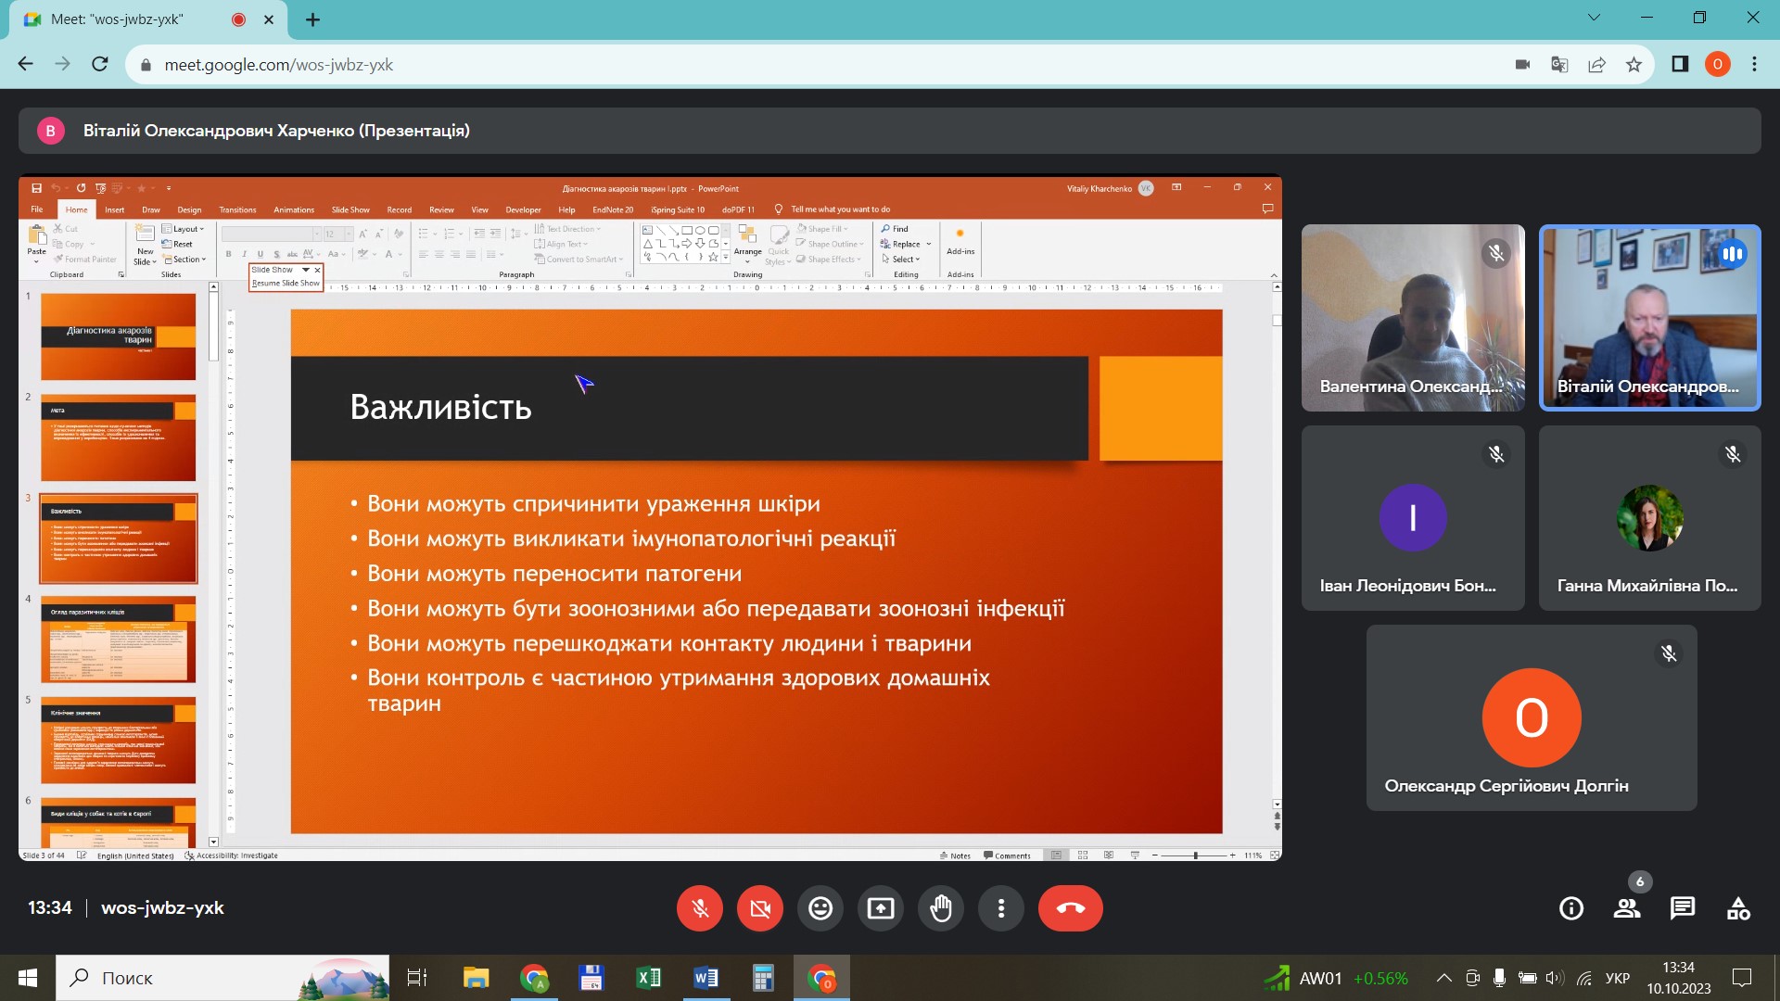Click clock showing 13:34 10.10.2023
This screenshot has height=1001, width=1780.
point(1678,978)
